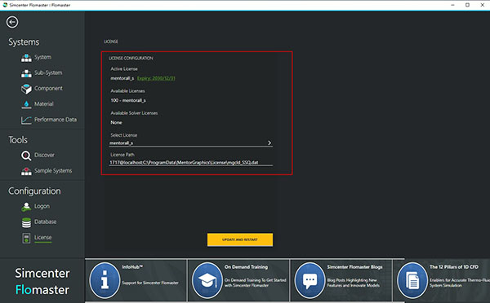
Task: Close the Flomaster window
Action: [483, 5]
